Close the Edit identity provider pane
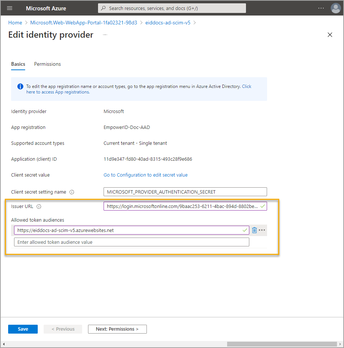 click(330, 35)
